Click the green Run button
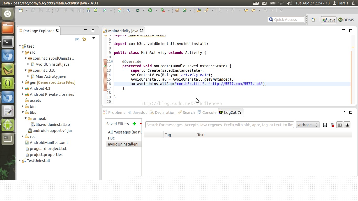358x201 pixels. coord(150,10)
